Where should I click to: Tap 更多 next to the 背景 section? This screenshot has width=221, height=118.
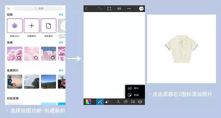(x=61, y=43)
